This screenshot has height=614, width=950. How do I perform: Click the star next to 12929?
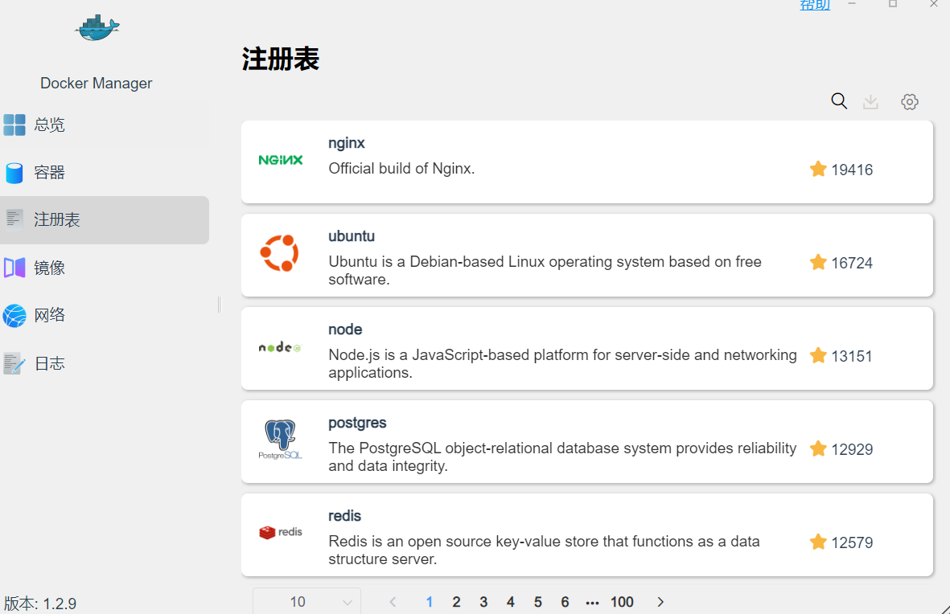coord(818,448)
